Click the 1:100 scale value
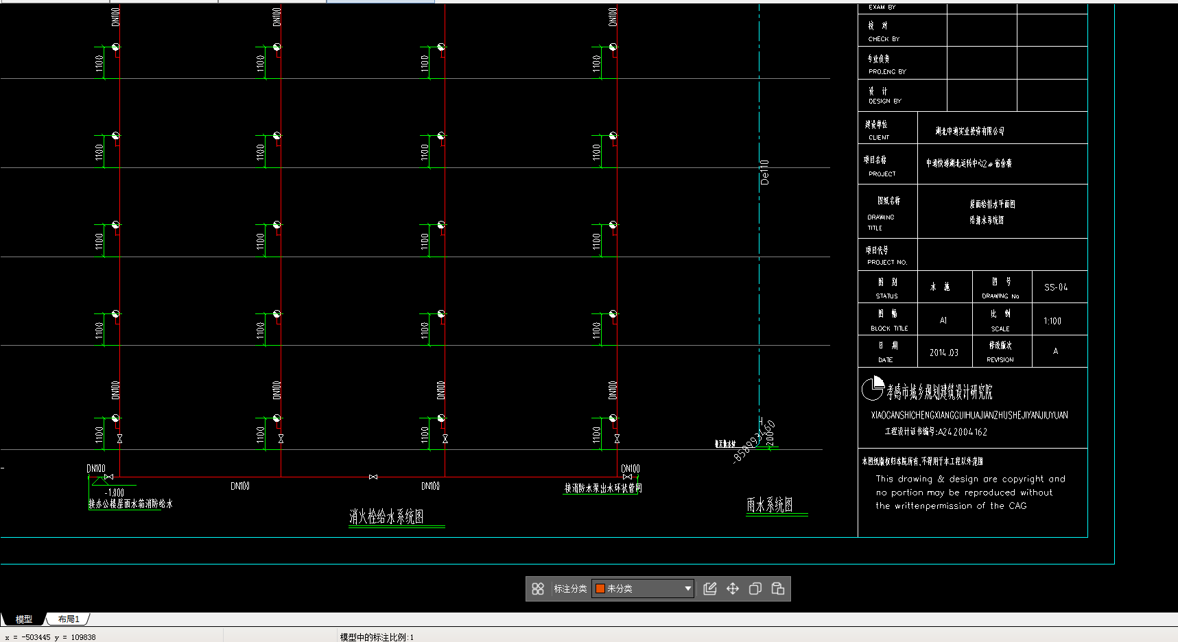The image size is (1178, 642). pos(1052,321)
